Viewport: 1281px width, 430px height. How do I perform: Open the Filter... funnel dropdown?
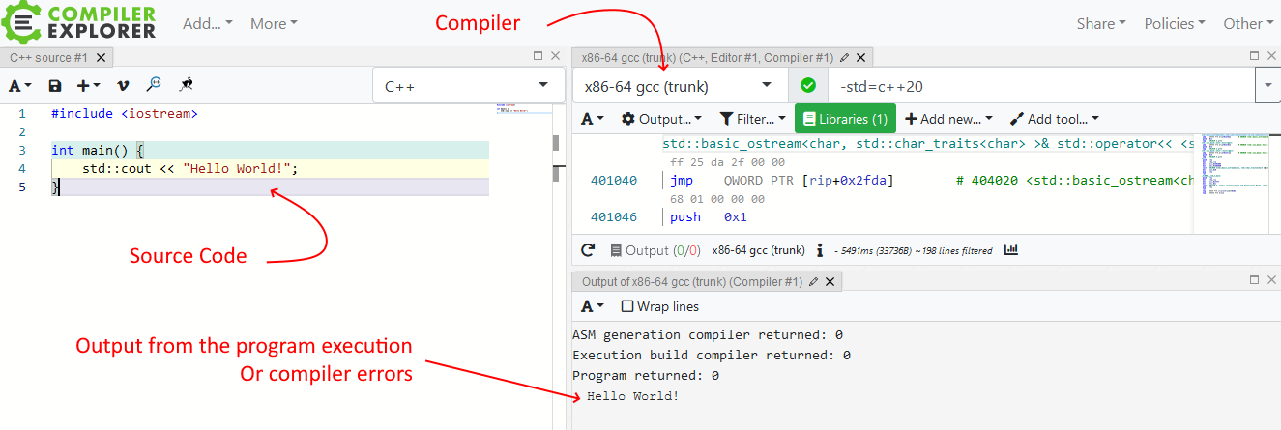(x=753, y=119)
